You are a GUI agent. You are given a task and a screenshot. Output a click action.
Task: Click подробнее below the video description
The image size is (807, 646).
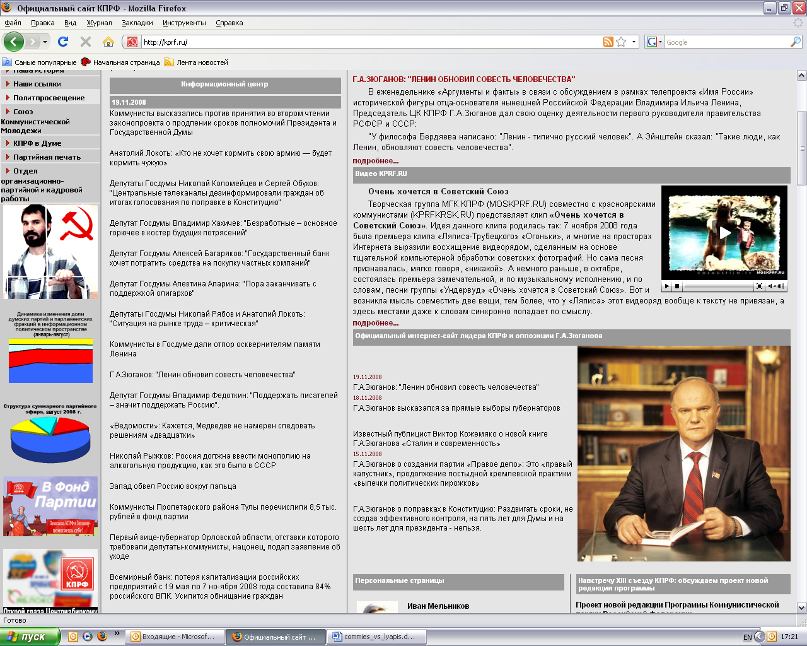376,323
